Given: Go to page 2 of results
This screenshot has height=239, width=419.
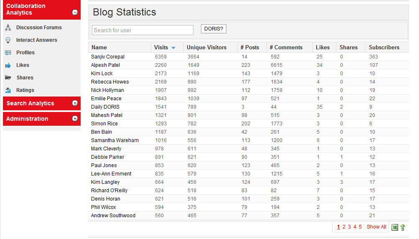Looking at the screenshot, I should tap(344, 227).
